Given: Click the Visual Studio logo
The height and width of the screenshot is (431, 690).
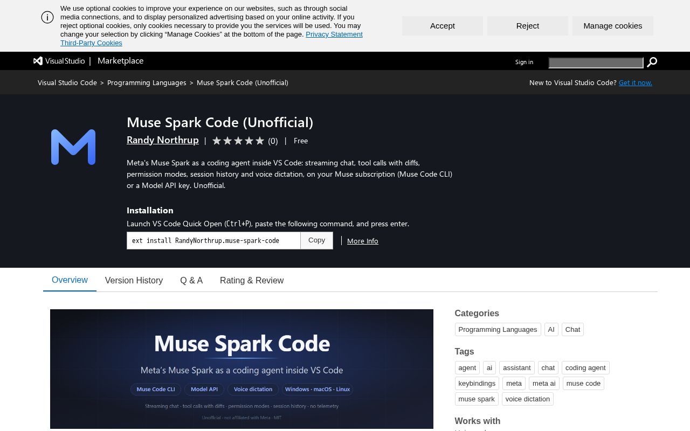Looking at the screenshot, I should pos(59,61).
